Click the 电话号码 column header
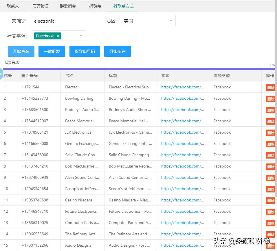The width and height of the screenshot is (277, 251). [x=30, y=76]
